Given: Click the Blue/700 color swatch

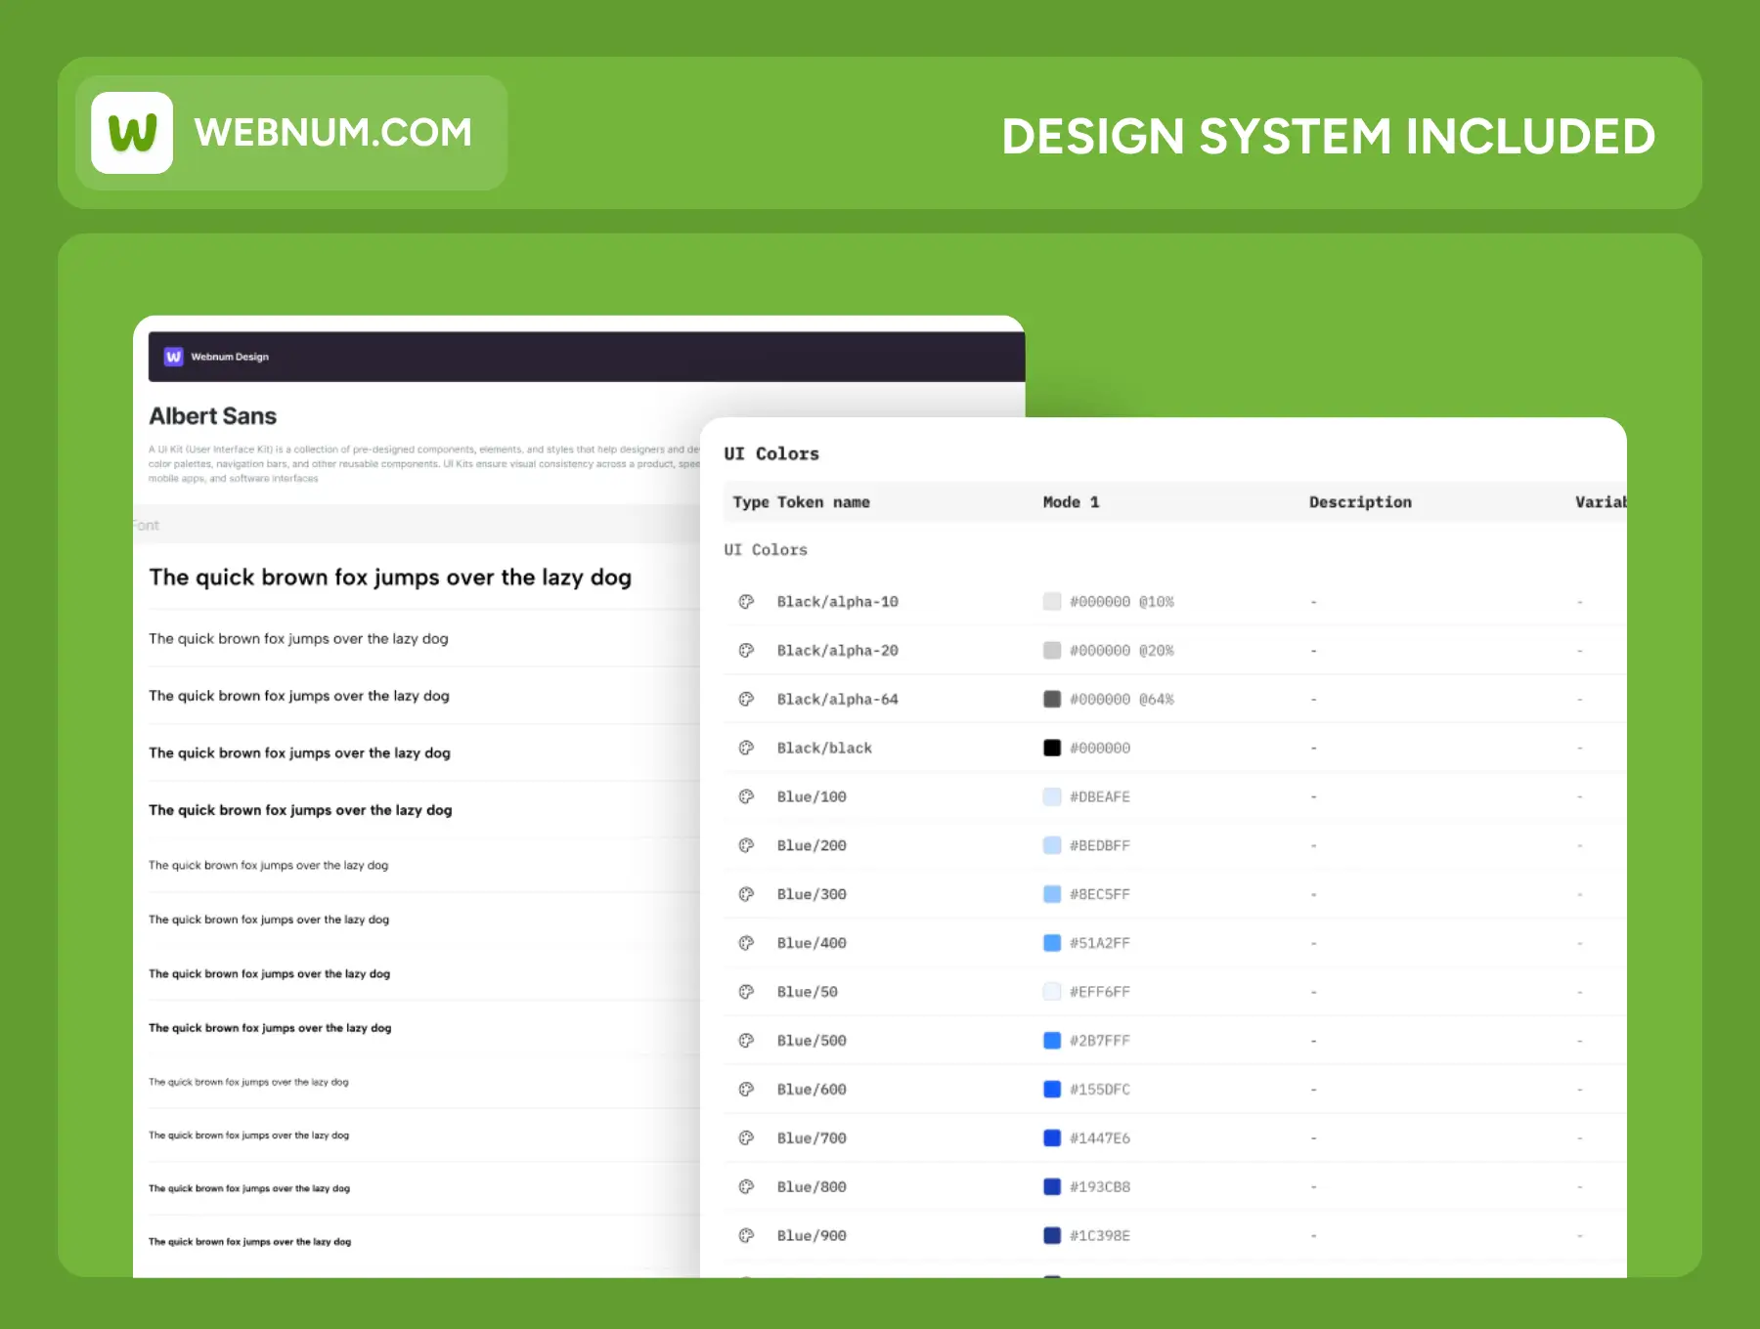Looking at the screenshot, I should (x=1052, y=1138).
